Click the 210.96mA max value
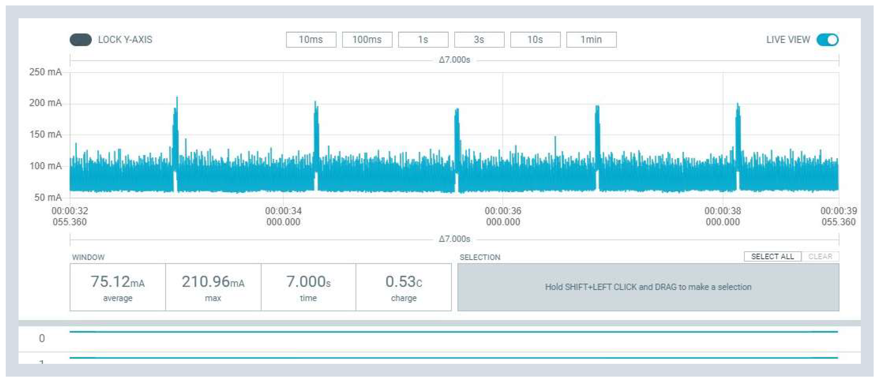 [213, 282]
